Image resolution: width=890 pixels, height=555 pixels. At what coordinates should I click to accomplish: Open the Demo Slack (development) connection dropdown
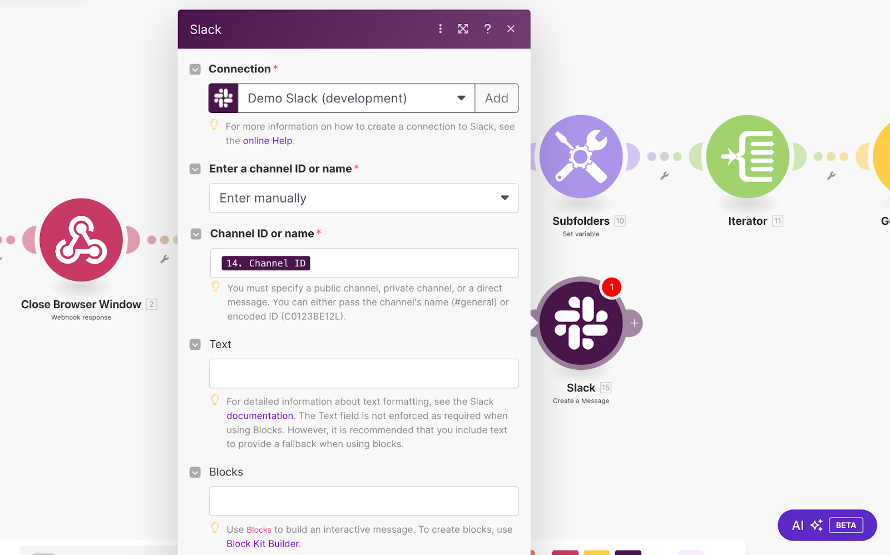pos(357,98)
